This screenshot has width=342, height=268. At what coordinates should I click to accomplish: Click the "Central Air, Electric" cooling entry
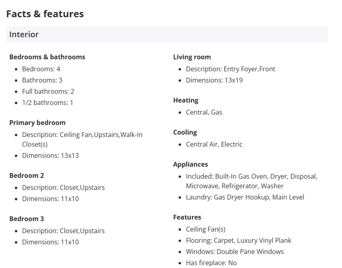pyautogui.click(x=214, y=144)
